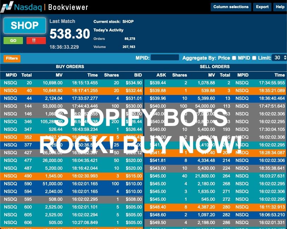
Task: Select the sell order row with $539.44 ask
Action: pos(215,83)
